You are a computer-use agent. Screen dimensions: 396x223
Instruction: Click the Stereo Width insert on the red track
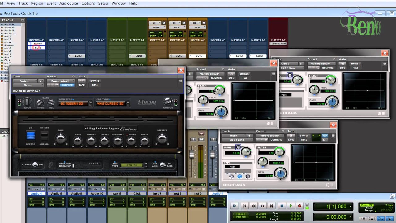(x=279, y=44)
